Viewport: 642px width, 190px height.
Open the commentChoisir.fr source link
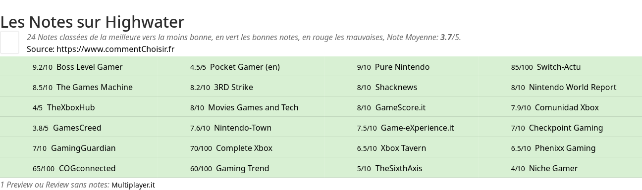[x=115, y=49]
